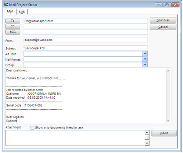
Task: Click the serial code 'T136437-006'
Action: click(33, 105)
